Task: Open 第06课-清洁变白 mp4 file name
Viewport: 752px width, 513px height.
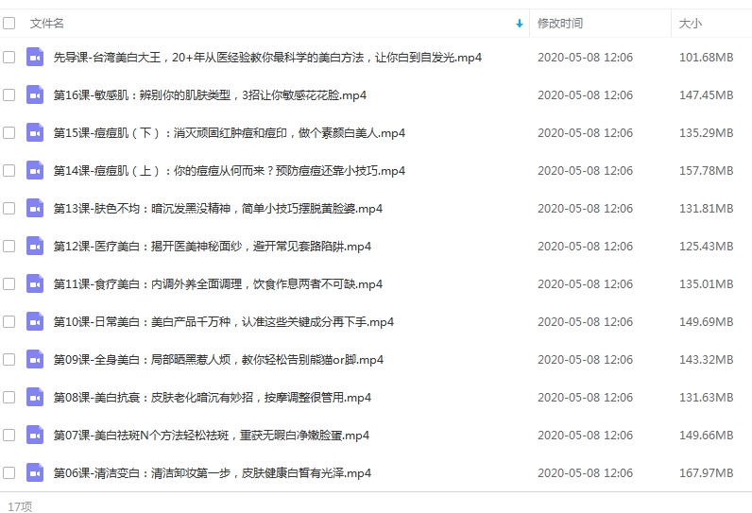Action: [212, 473]
